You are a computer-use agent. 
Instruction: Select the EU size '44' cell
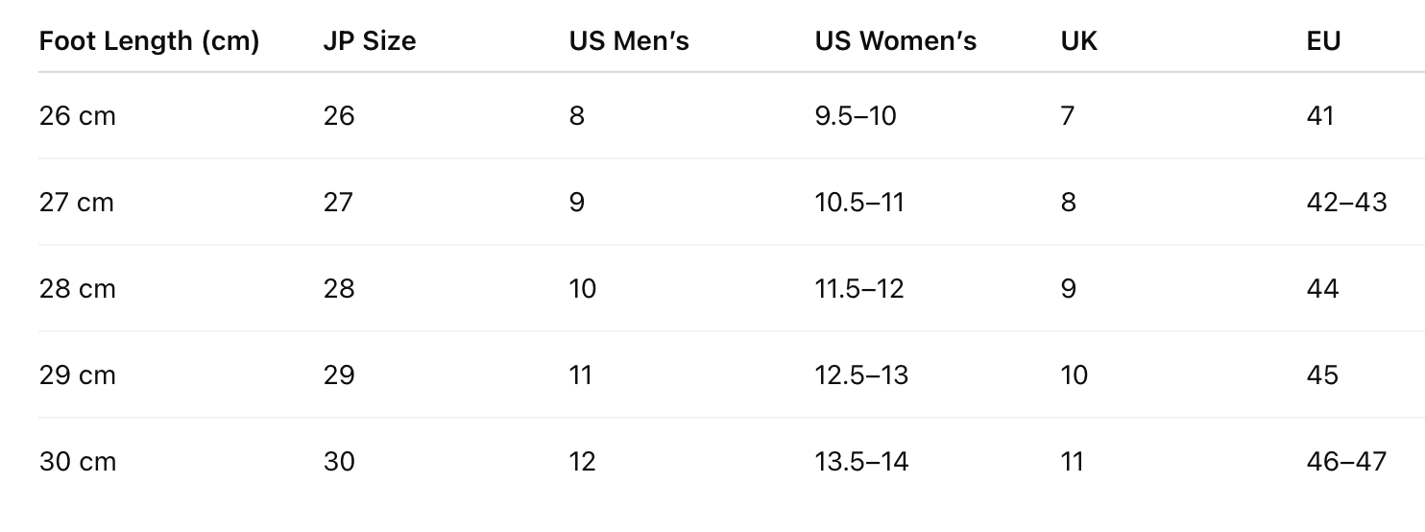[x=1322, y=289]
